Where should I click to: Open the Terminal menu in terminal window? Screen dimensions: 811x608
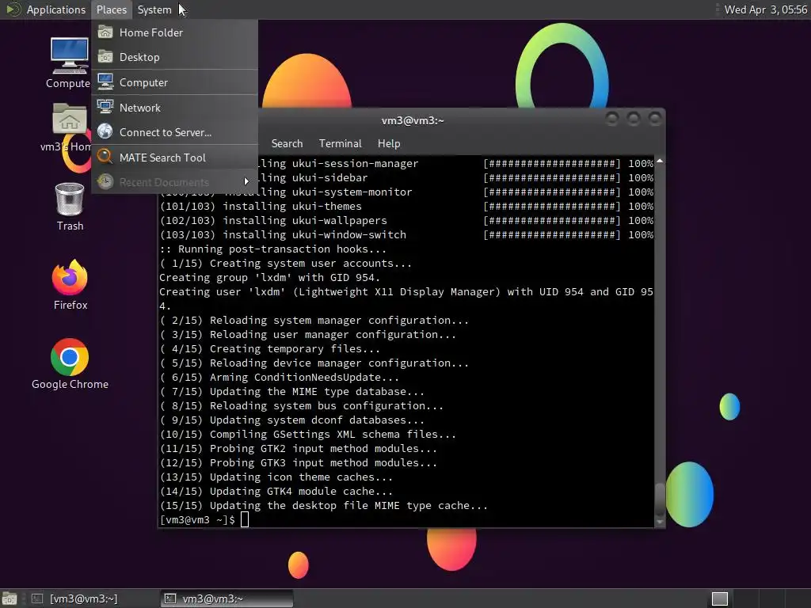340,144
